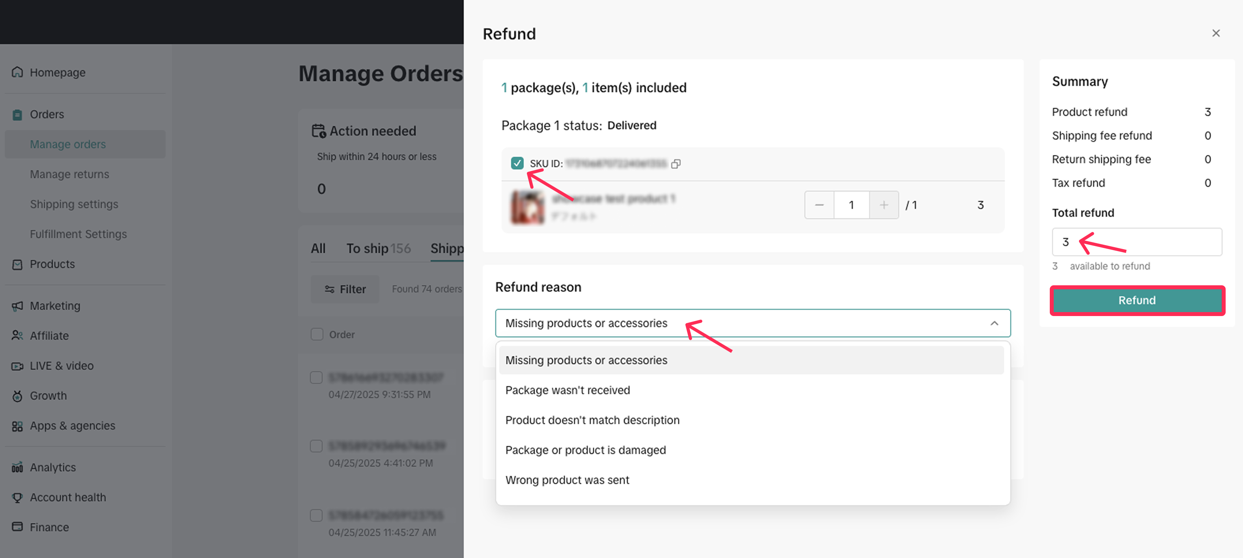Viewport: 1243px width, 558px height.
Task: Open Manage returns in sidebar
Action: tap(69, 174)
